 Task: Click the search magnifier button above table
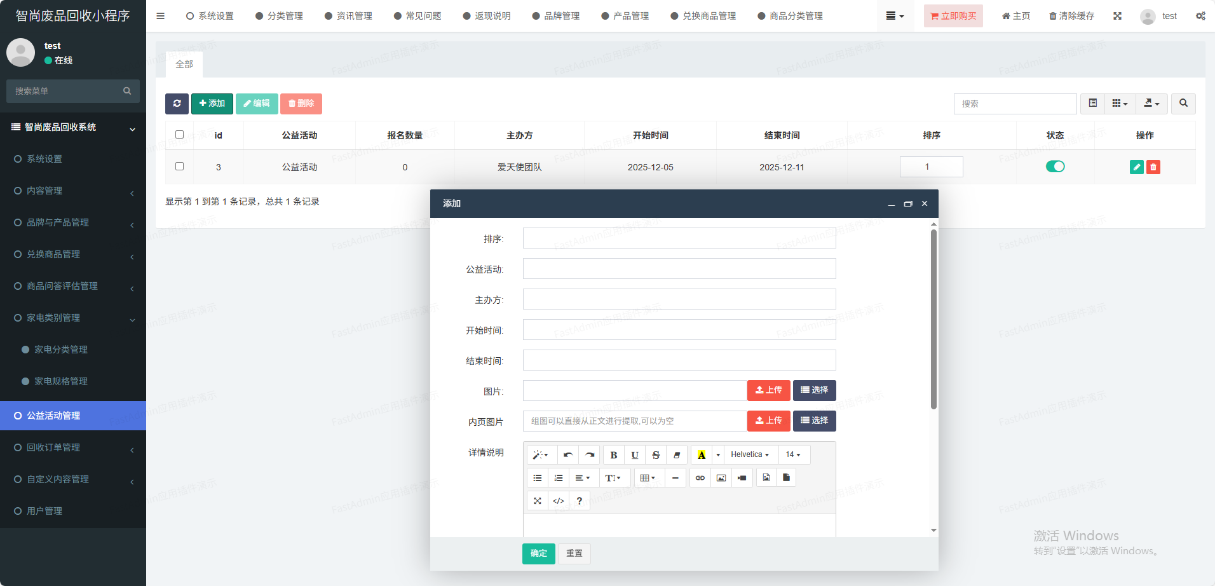(x=1183, y=104)
